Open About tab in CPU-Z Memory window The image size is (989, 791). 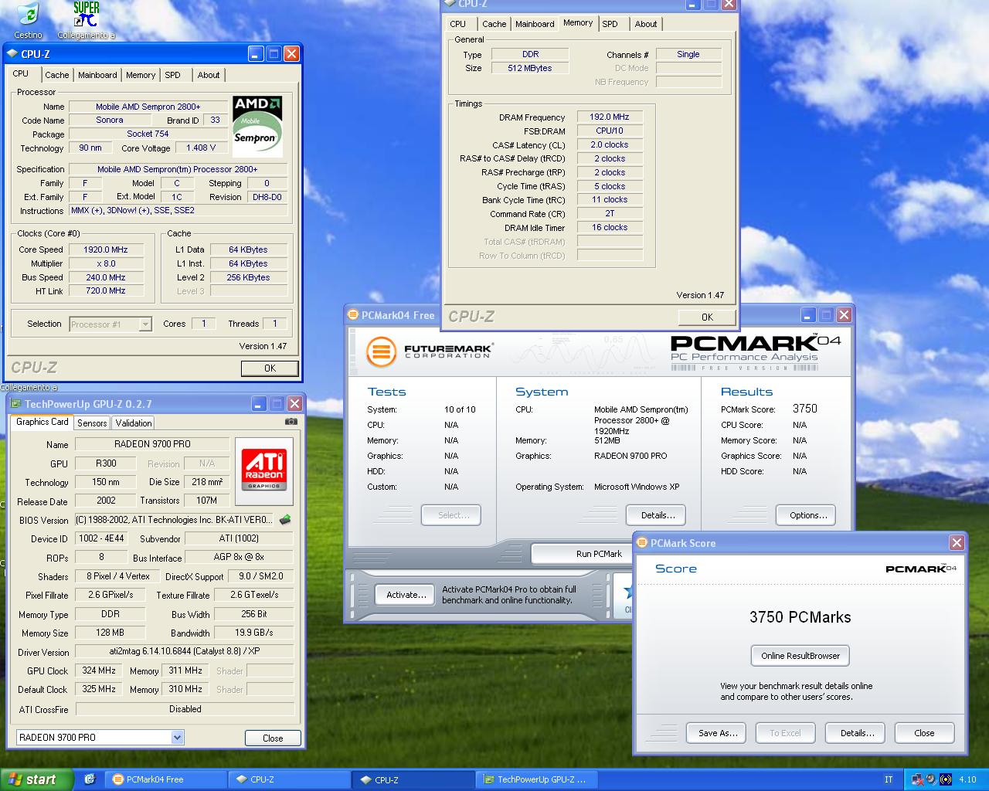coord(646,24)
